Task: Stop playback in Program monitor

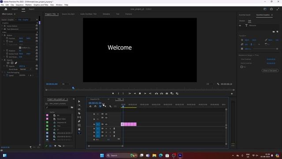Action: click(140, 94)
